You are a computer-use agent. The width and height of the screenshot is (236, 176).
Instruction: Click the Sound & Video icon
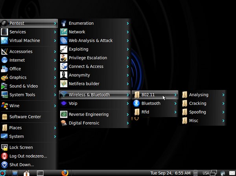click(4, 86)
